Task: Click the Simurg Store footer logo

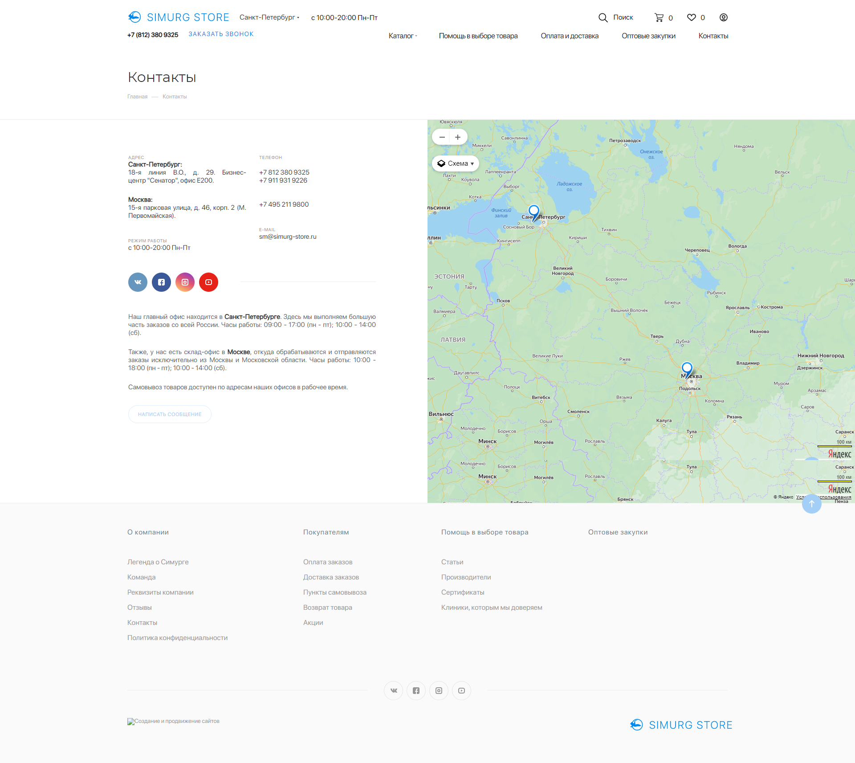Action: pos(681,725)
